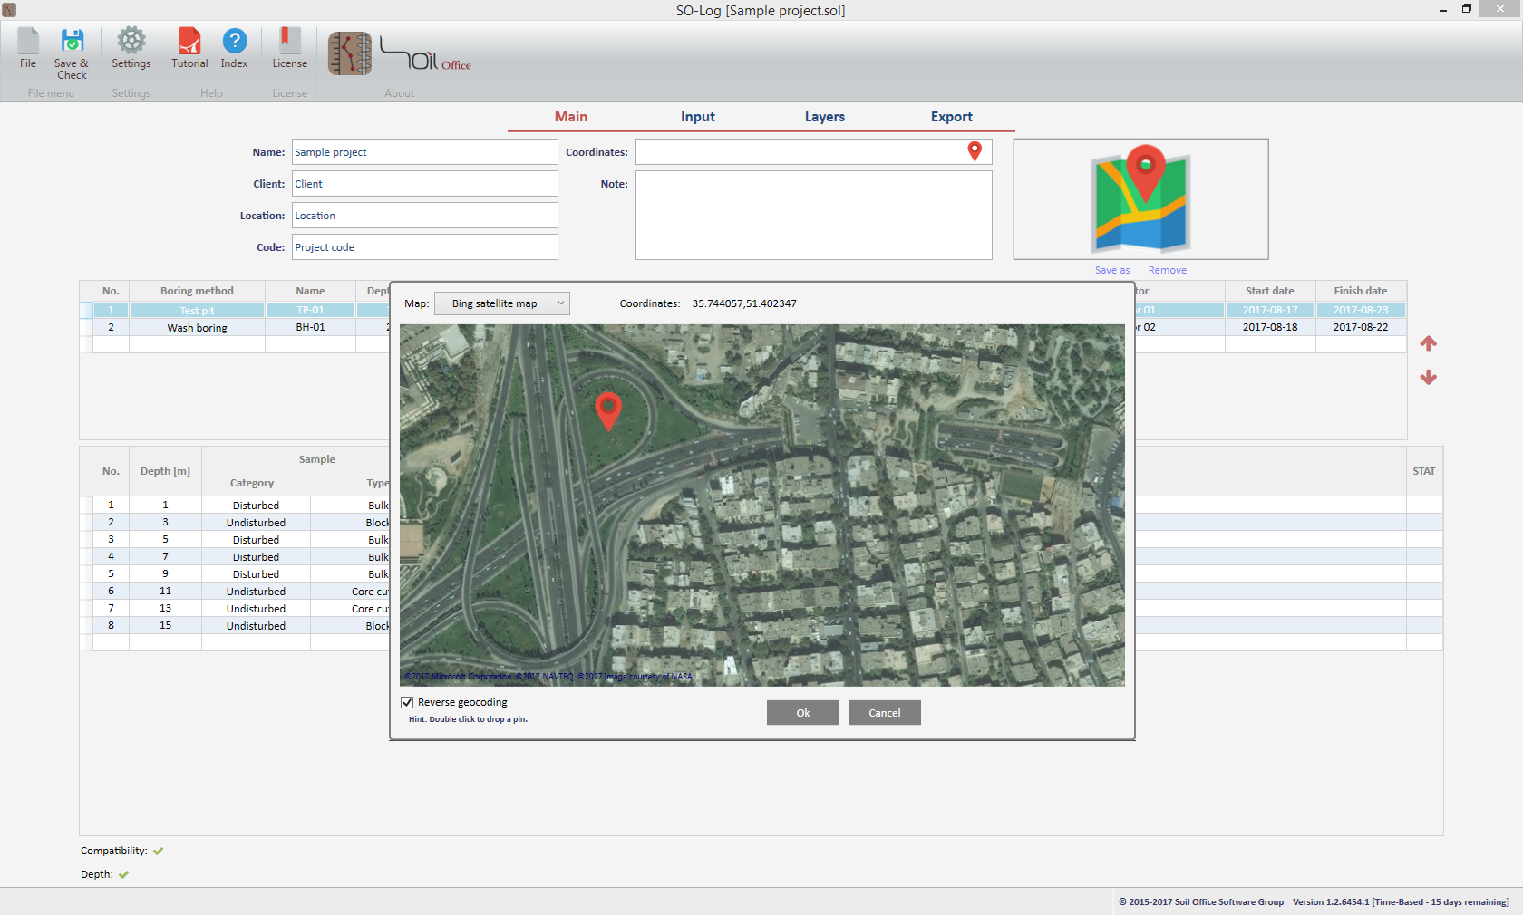Uncheck the Reverse geocoding checkbox
Image resolution: width=1523 pixels, height=915 pixels.
407,702
